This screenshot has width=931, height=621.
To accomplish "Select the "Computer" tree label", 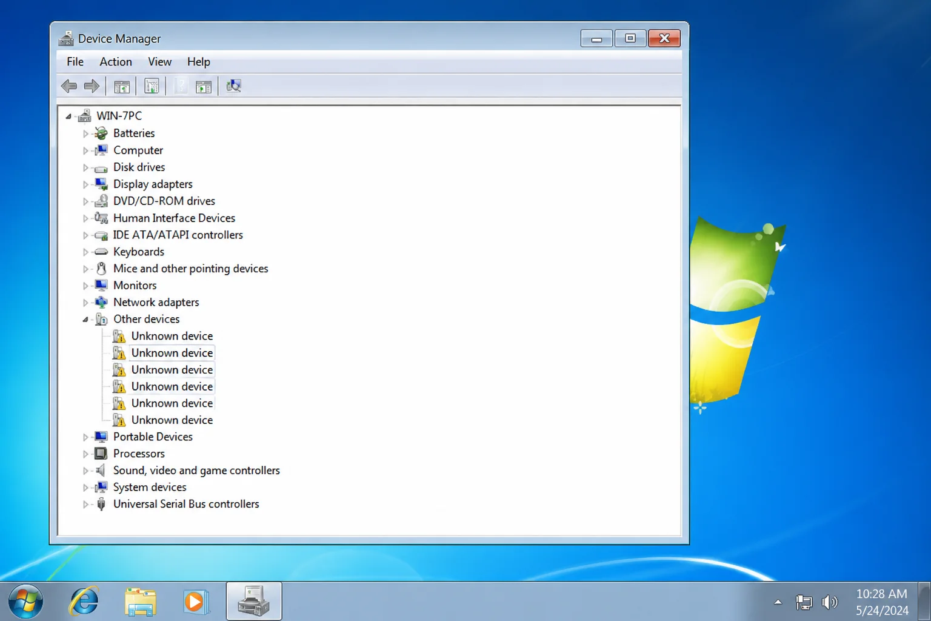I will pyautogui.click(x=138, y=150).
